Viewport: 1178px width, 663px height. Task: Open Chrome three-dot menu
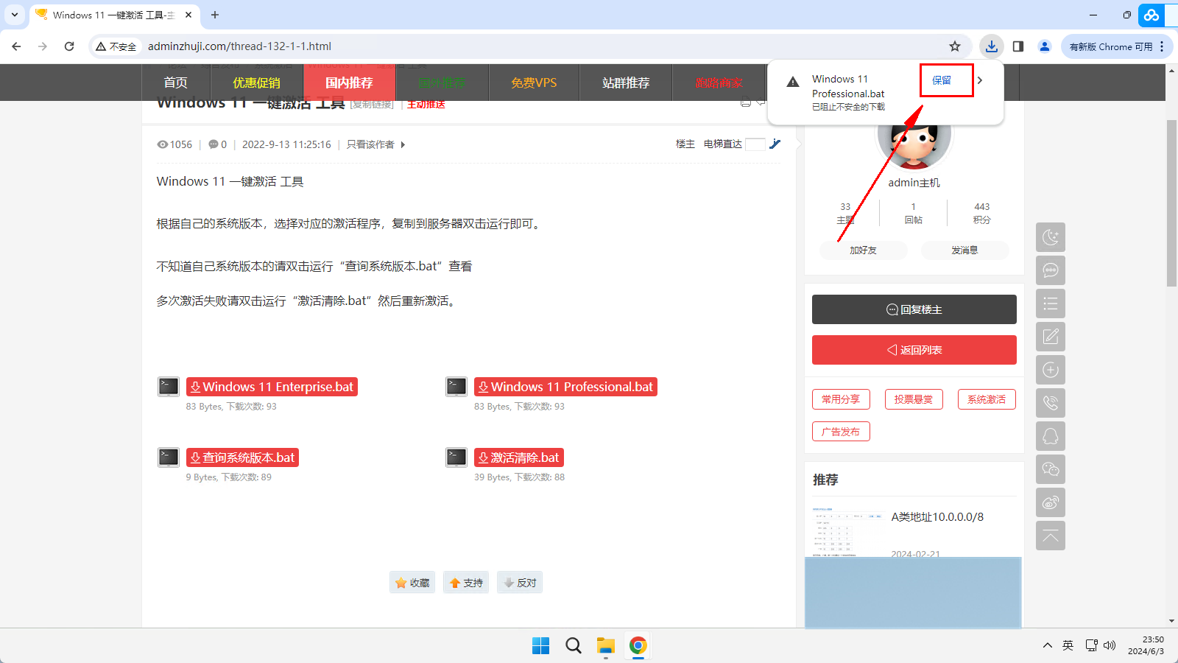coord(1162,46)
